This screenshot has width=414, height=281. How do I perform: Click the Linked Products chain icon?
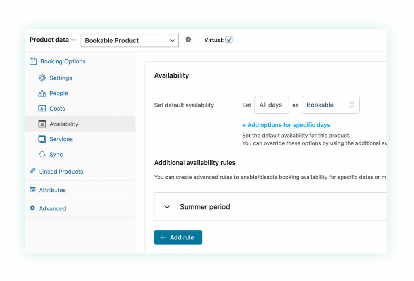click(x=33, y=171)
